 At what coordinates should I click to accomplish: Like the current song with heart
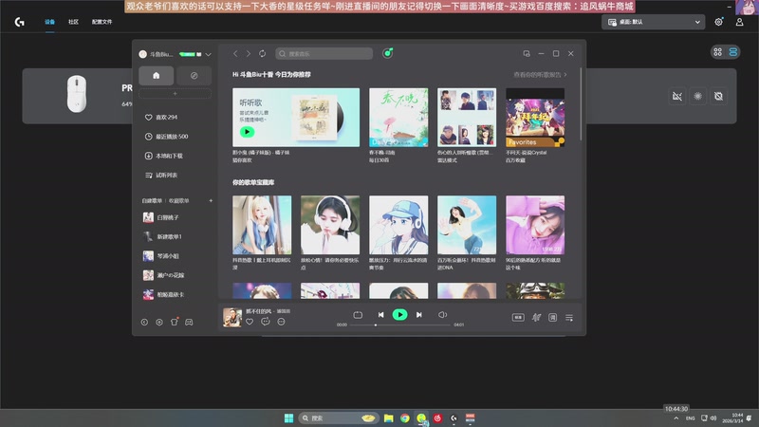click(250, 322)
